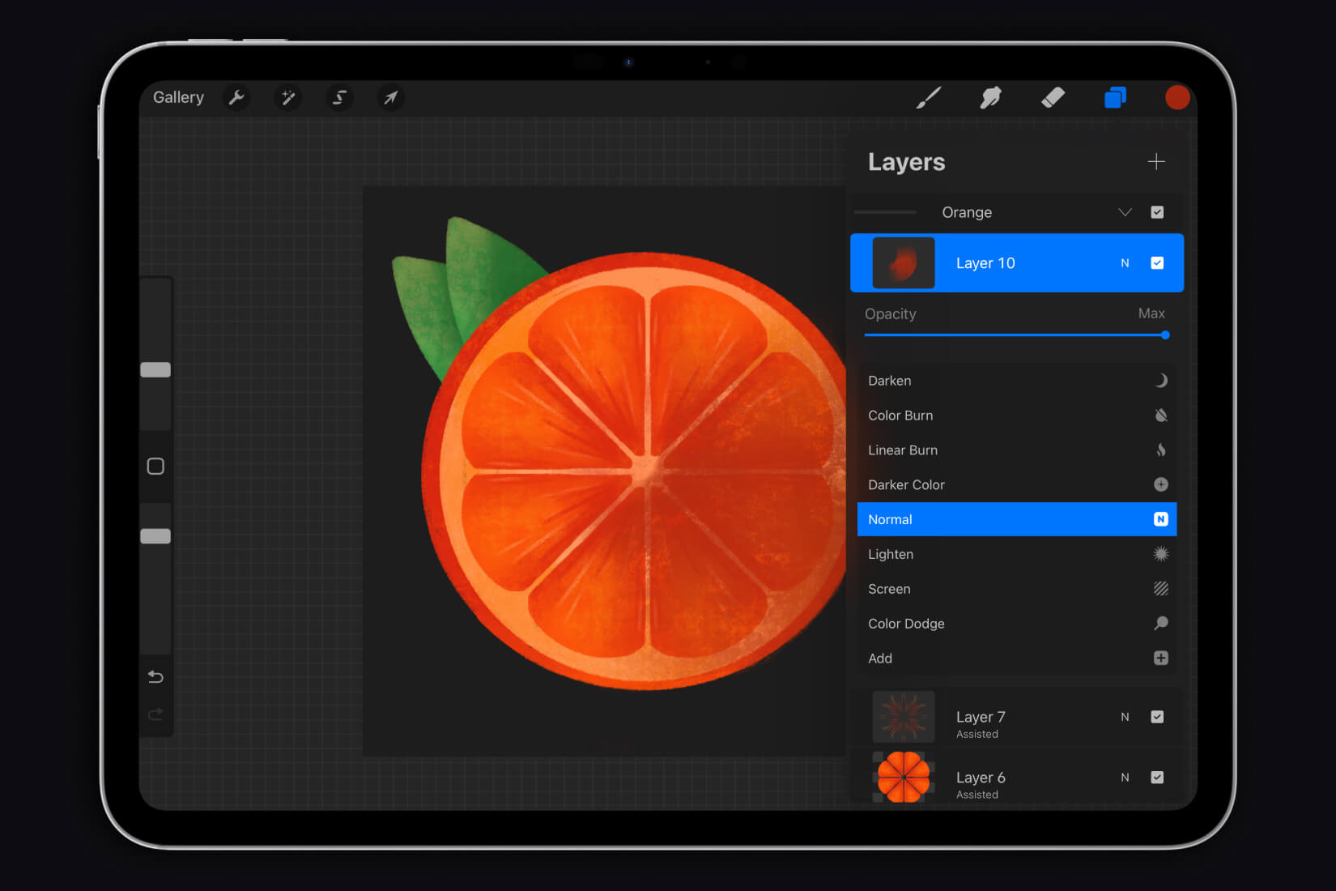Choose the Color Burn blend mode
Image resolution: width=1336 pixels, height=891 pixels.
(1017, 416)
